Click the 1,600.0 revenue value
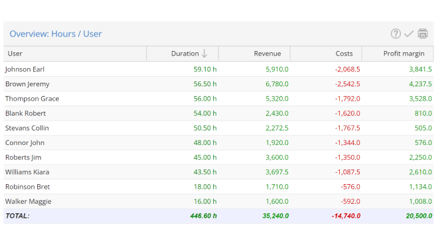 click(277, 201)
